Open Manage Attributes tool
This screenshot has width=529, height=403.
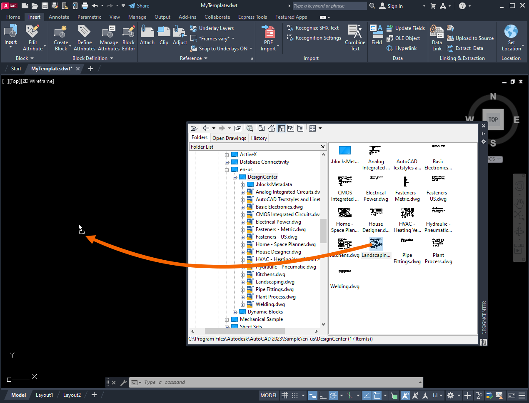tap(109, 37)
